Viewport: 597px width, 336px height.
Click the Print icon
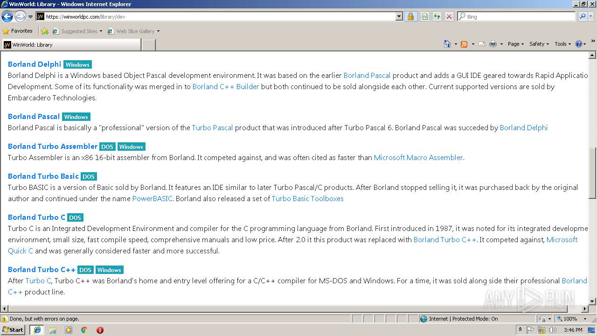[x=493, y=44]
